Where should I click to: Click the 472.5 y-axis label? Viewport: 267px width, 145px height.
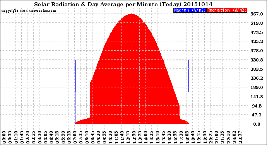click(257, 32)
